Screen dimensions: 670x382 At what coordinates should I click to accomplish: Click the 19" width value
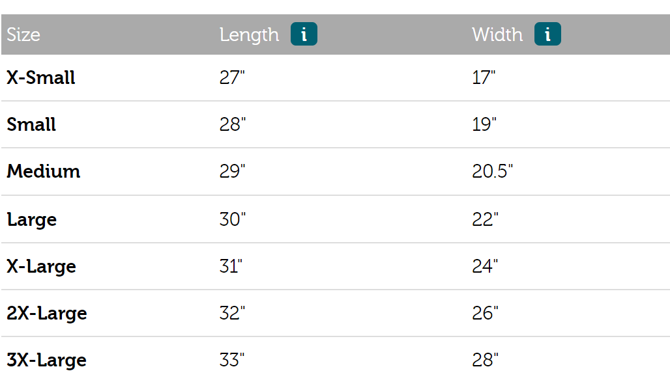click(x=484, y=124)
